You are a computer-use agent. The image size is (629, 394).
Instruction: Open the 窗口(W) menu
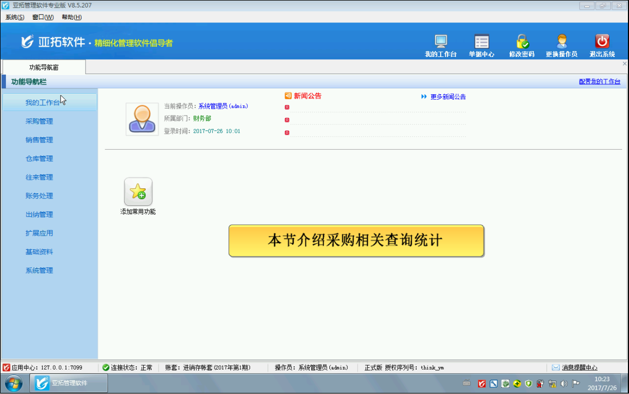coord(43,17)
